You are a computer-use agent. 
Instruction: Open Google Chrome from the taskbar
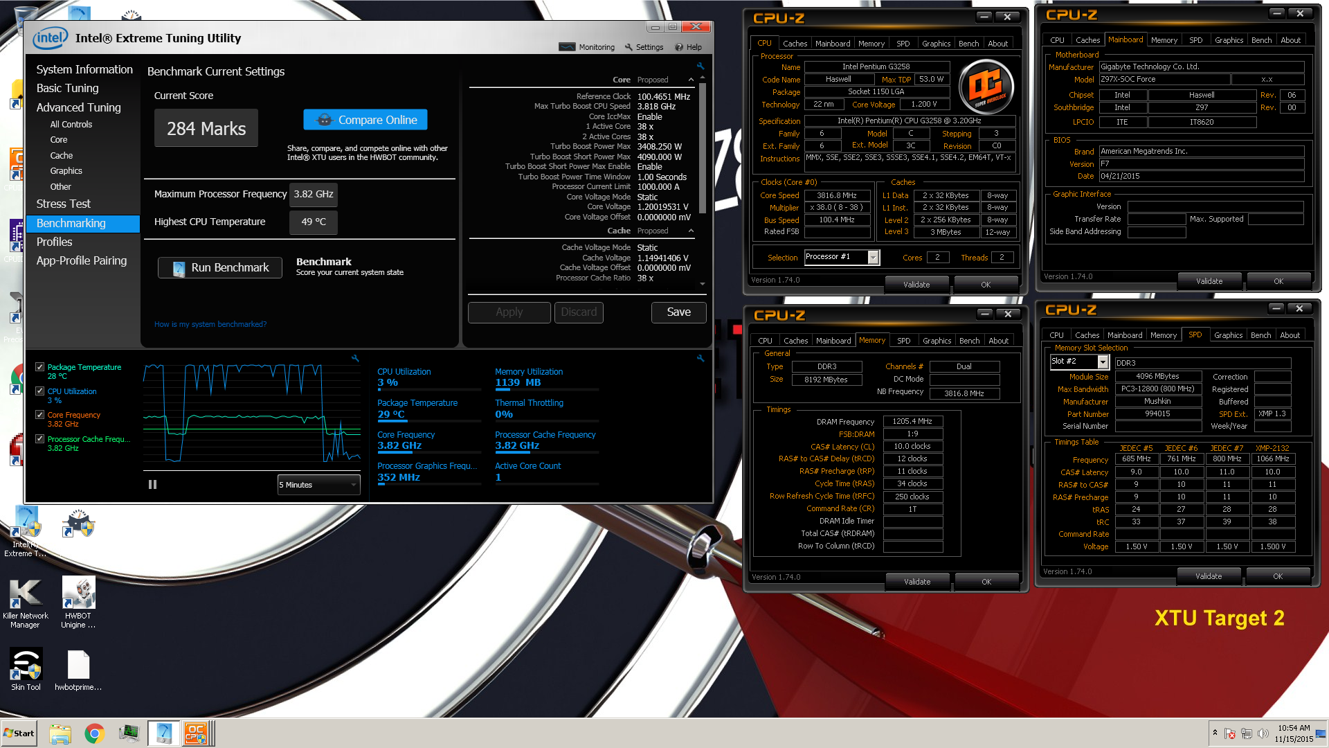tap(95, 733)
